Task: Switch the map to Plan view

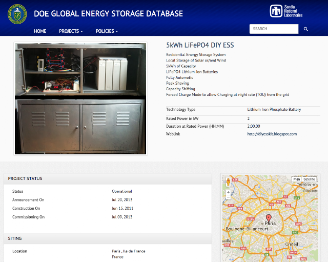Action: click(296, 179)
